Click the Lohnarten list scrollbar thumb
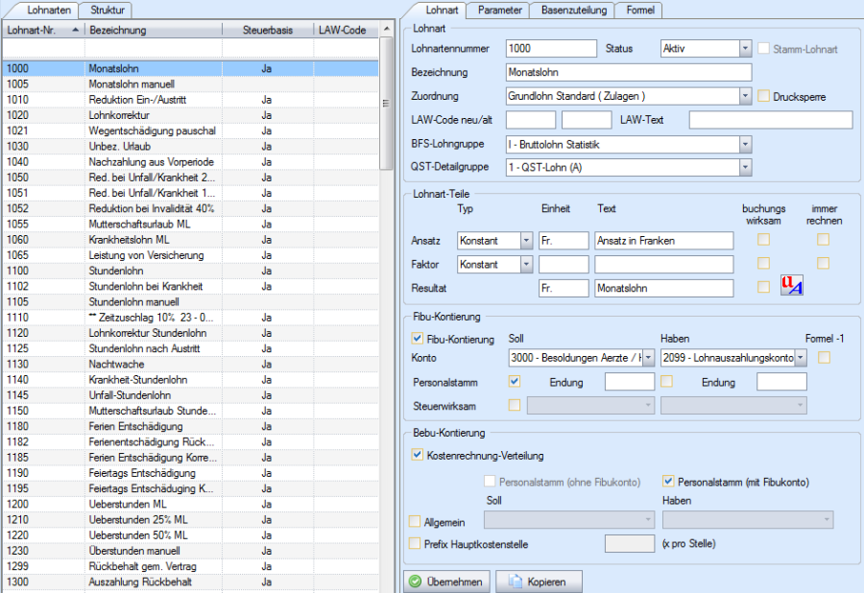Screen dimensions: 864x593 (386, 103)
